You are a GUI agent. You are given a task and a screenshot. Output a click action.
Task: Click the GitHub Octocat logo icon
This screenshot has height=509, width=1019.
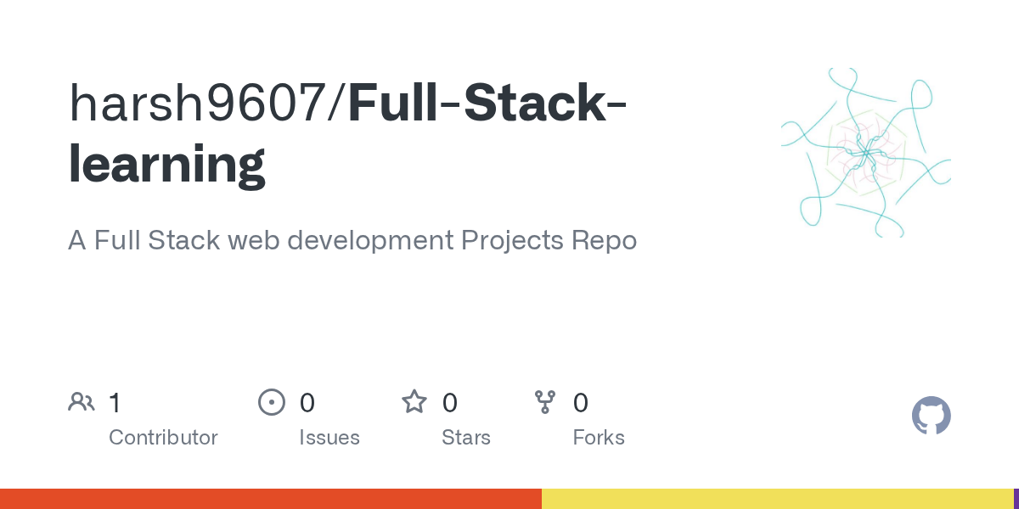(931, 416)
